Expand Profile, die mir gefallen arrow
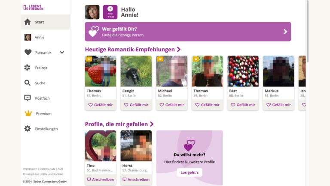330x186 pixels. point(152,124)
